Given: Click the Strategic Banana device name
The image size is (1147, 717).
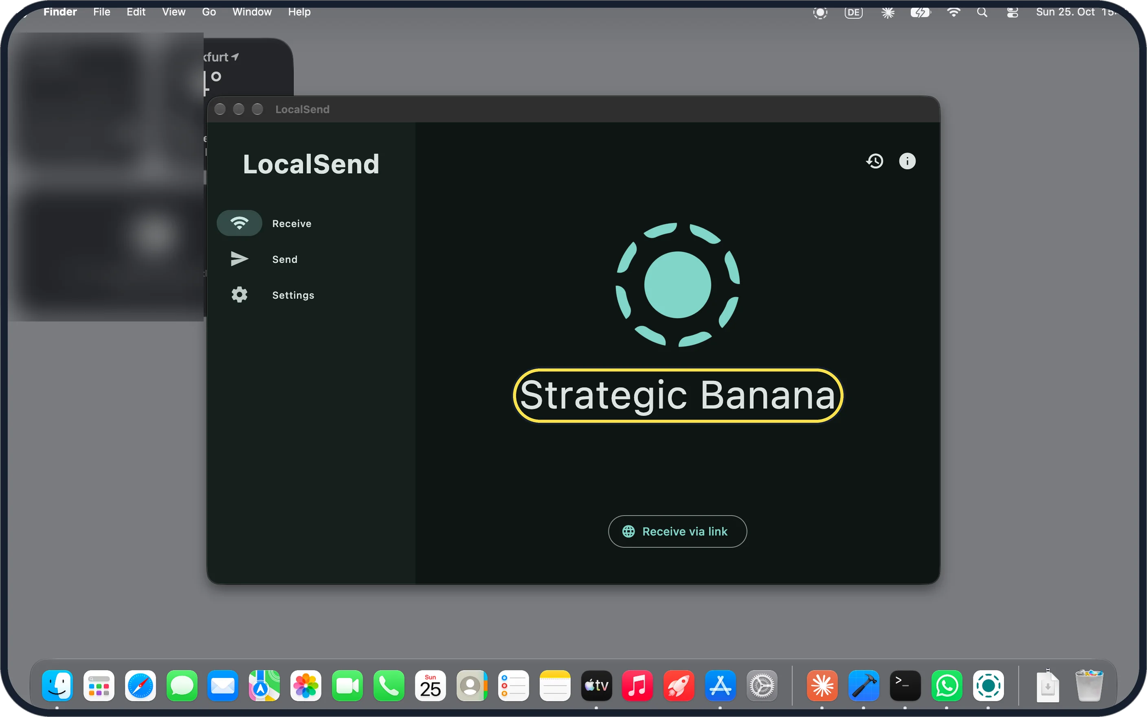Looking at the screenshot, I should coord(678,396).
